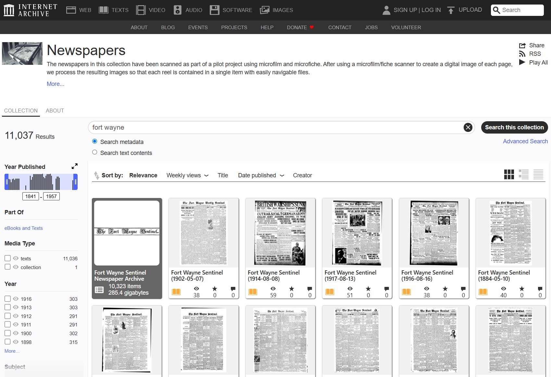This screenshot has width=551, height=377.
Task: Expand the Year Published histogram
Action: point(75,166)
